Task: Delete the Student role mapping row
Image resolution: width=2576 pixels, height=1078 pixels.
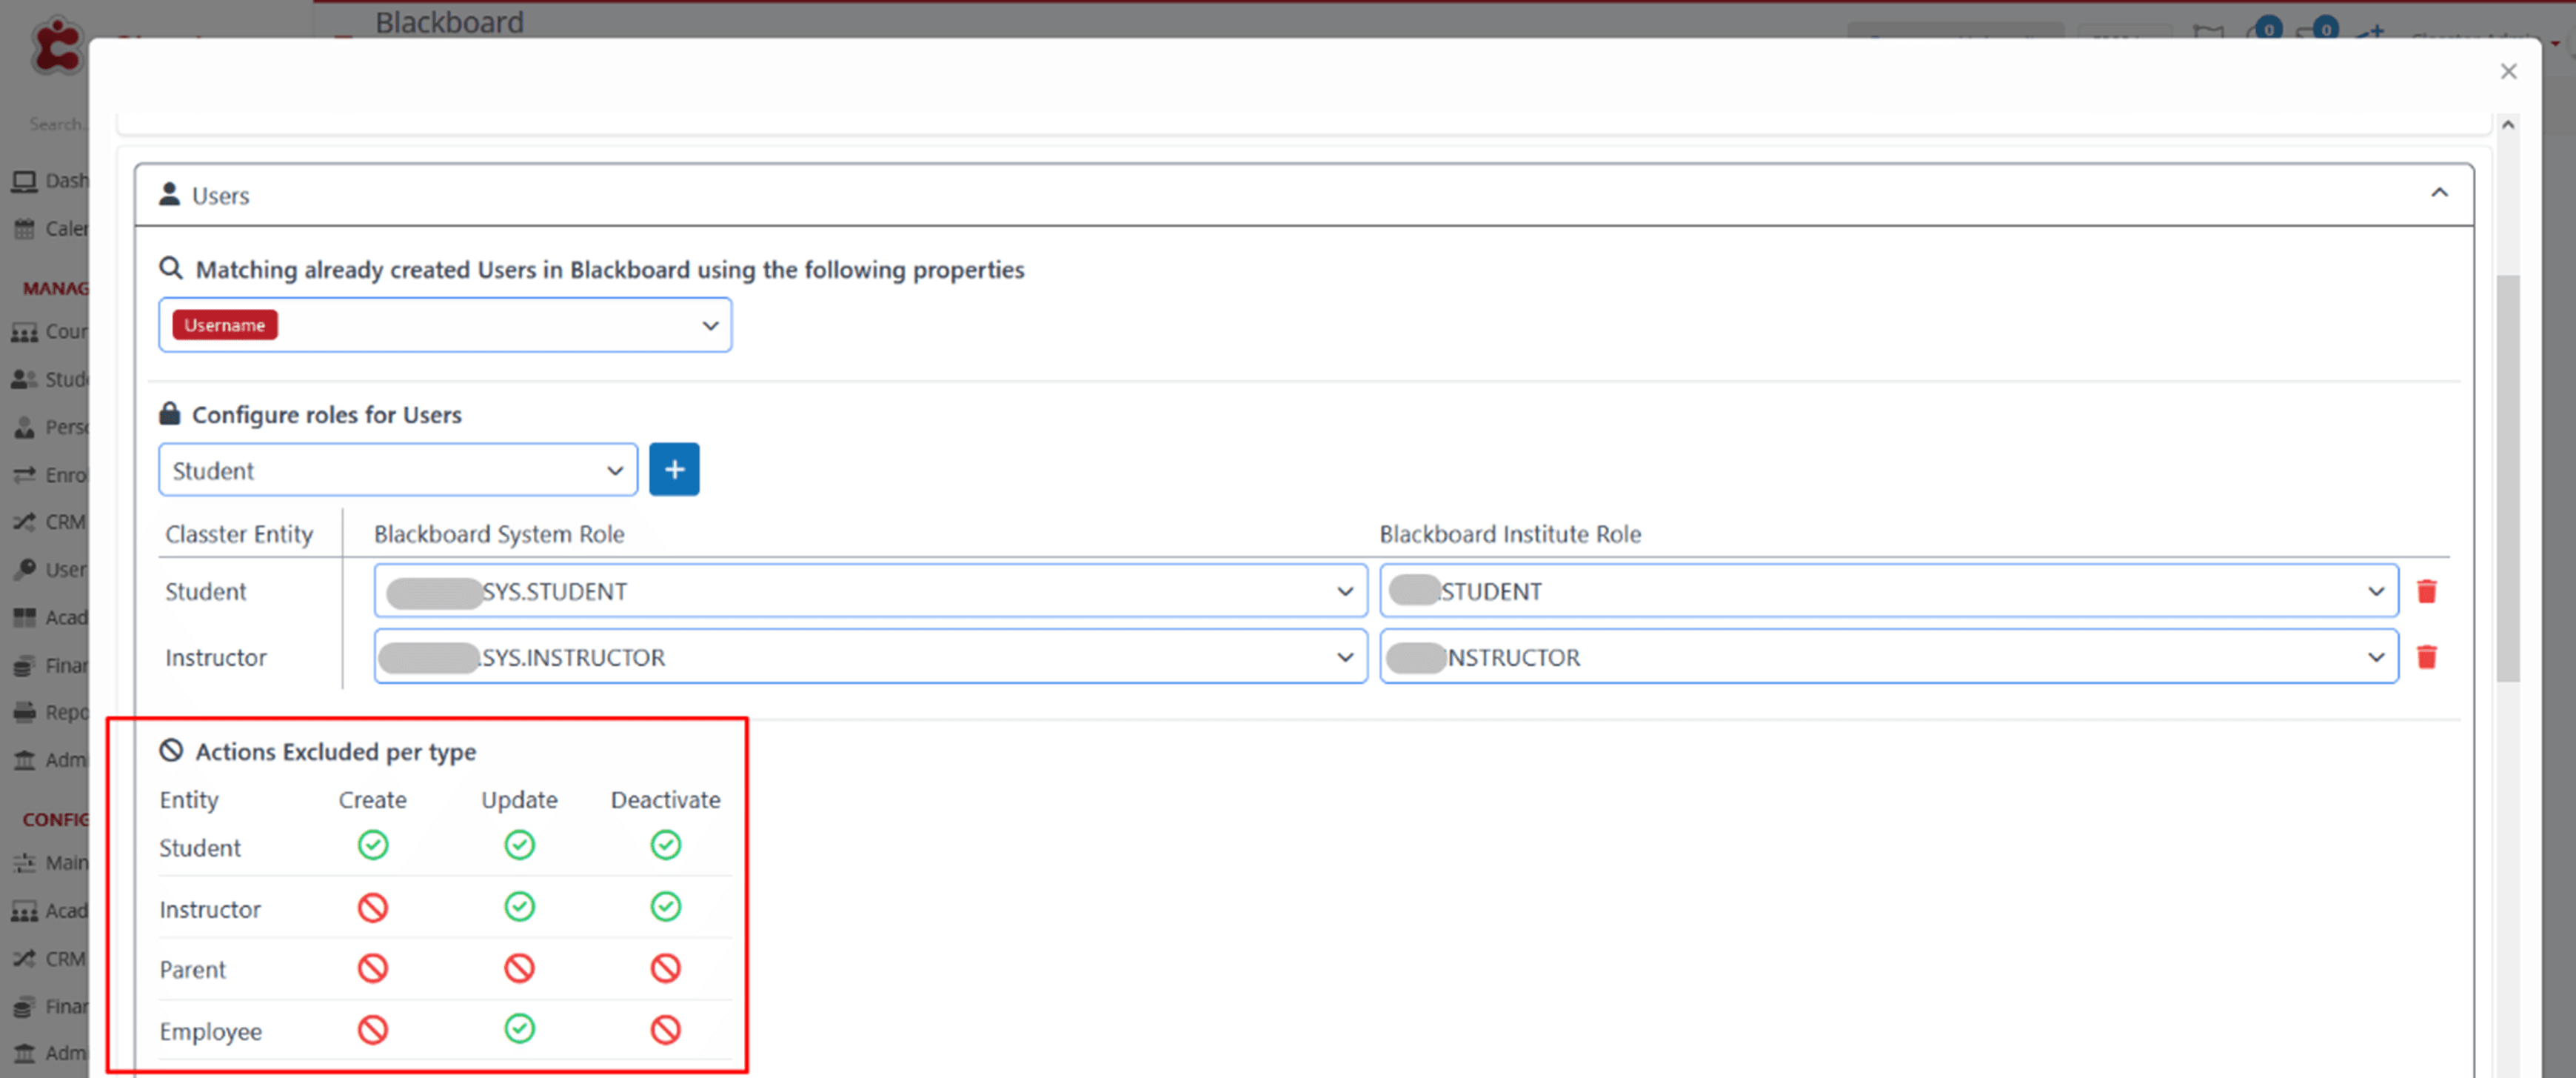Action: 2427,591
